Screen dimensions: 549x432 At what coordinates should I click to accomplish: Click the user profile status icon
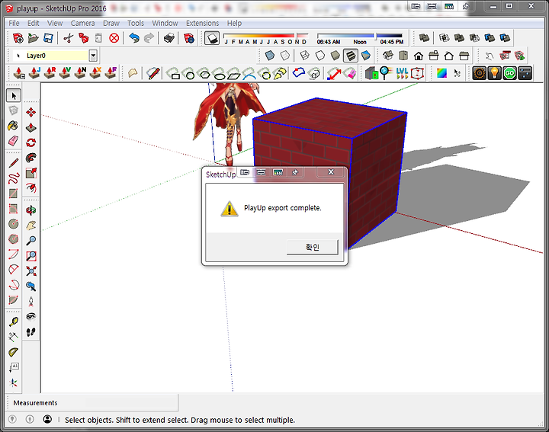47,419
